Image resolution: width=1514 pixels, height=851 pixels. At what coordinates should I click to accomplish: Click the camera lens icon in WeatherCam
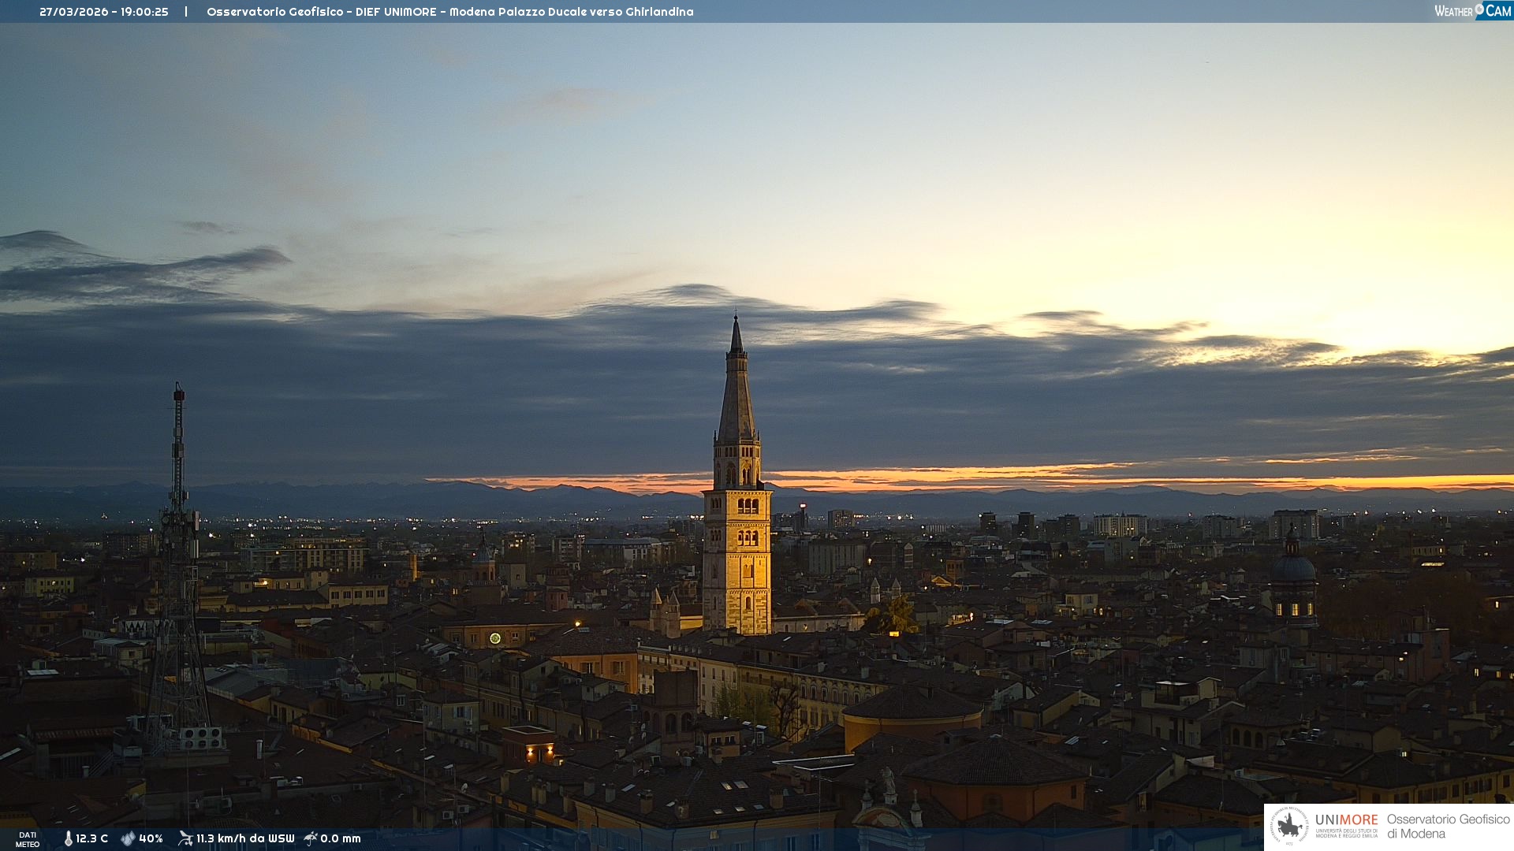click(x=1479, y=9)
